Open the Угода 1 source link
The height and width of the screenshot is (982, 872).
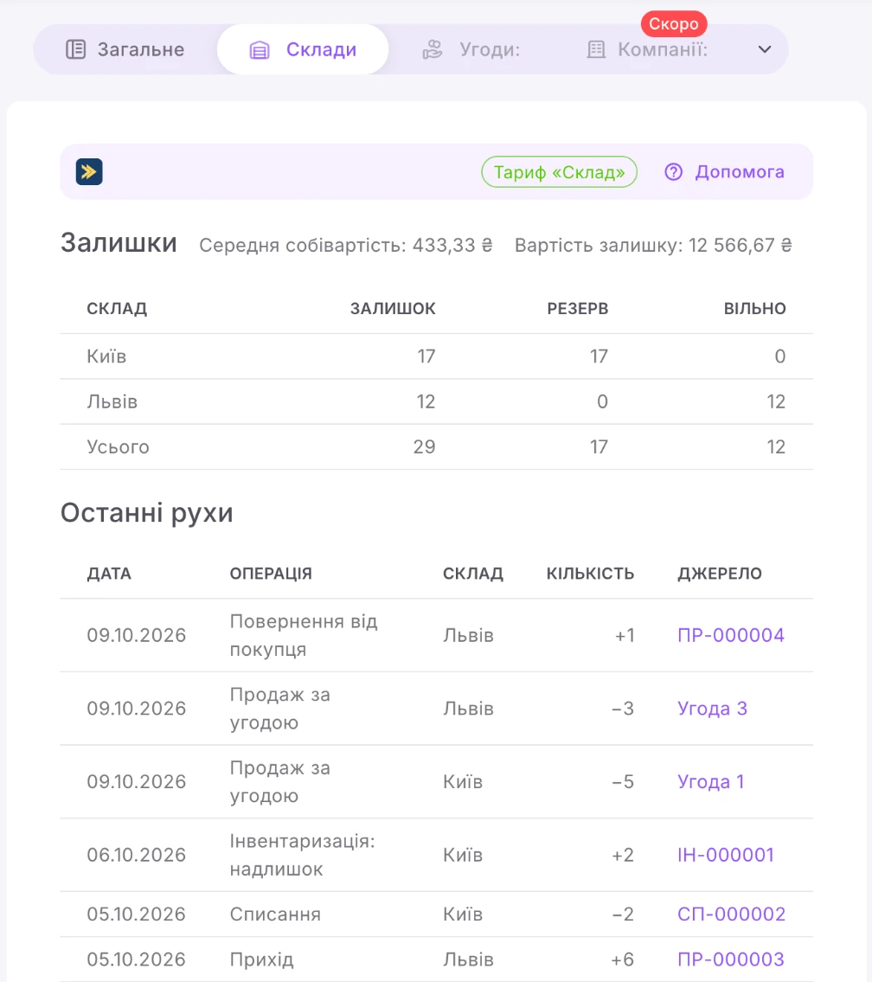710,781
